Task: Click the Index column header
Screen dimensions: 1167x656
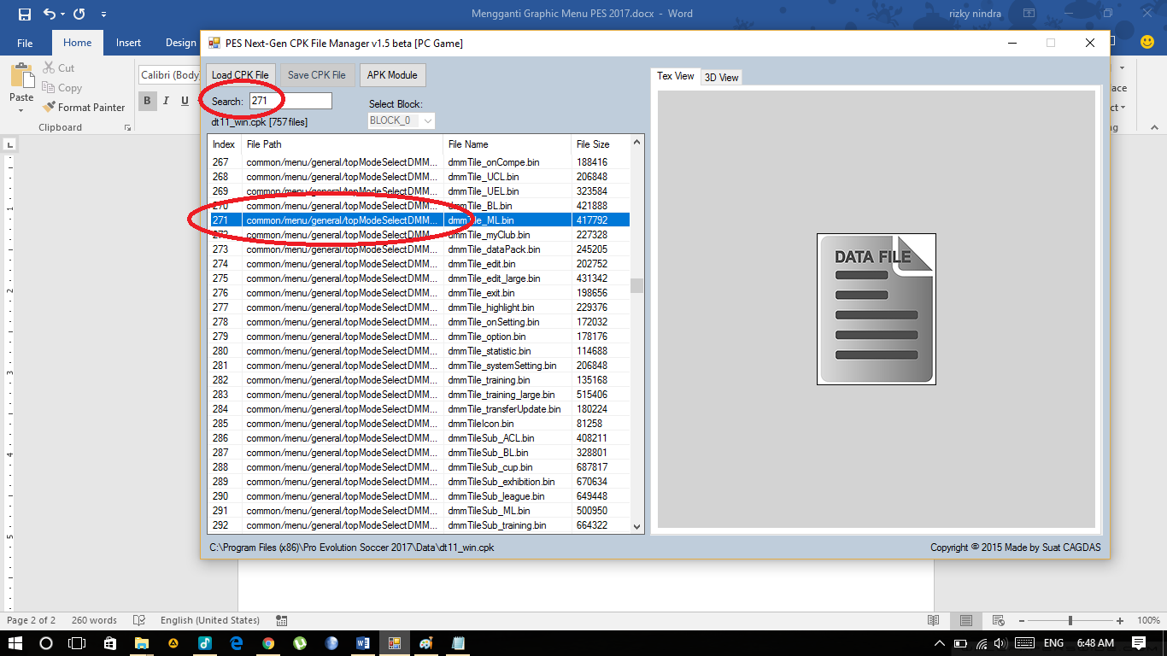Action: click(226, 144)
